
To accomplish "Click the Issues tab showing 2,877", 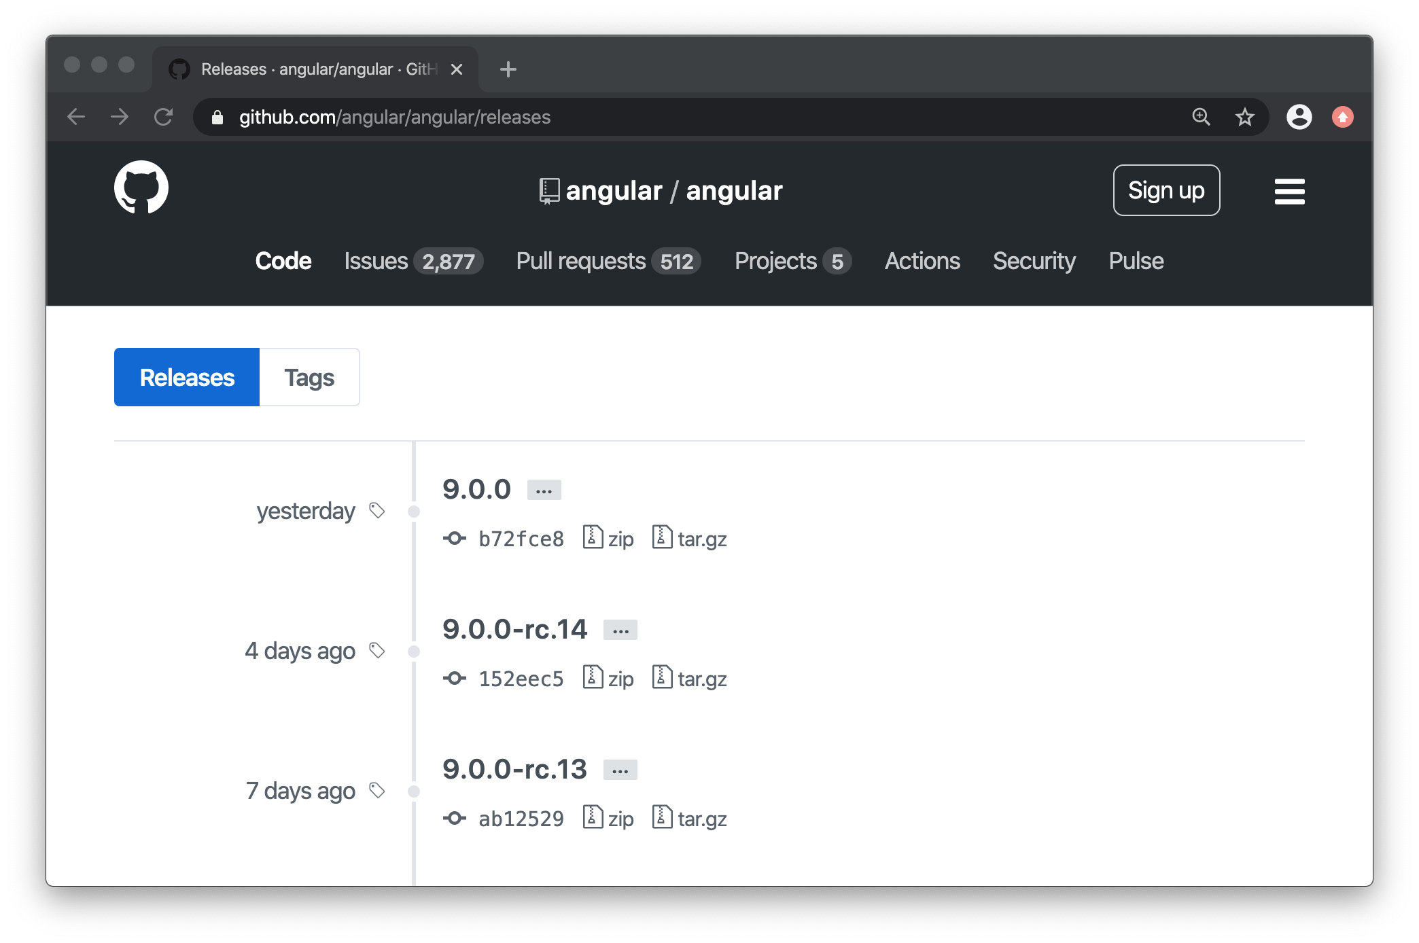I will 410,260.
